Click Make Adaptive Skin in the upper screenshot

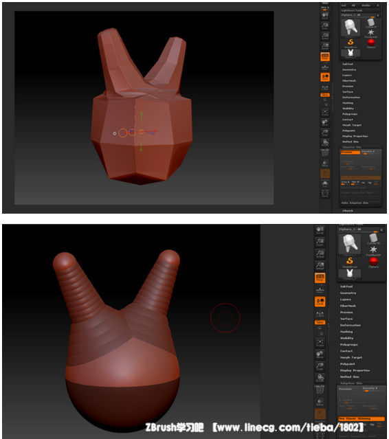(x=360, y=203)
